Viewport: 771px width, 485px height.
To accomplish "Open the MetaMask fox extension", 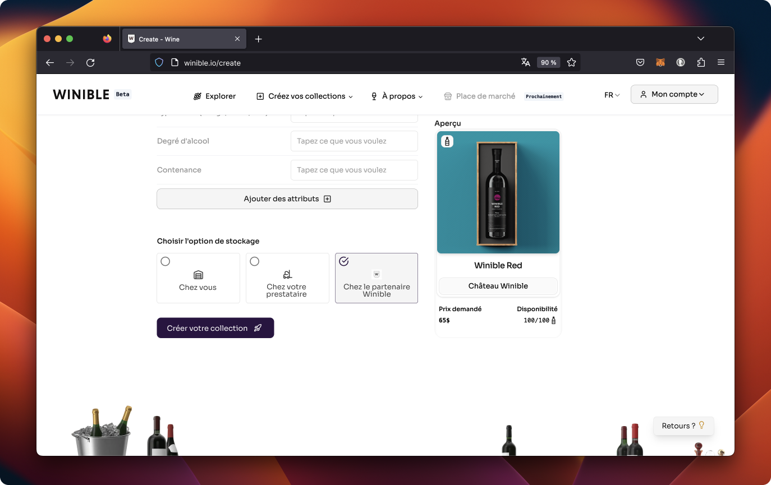I will [660, 63].
